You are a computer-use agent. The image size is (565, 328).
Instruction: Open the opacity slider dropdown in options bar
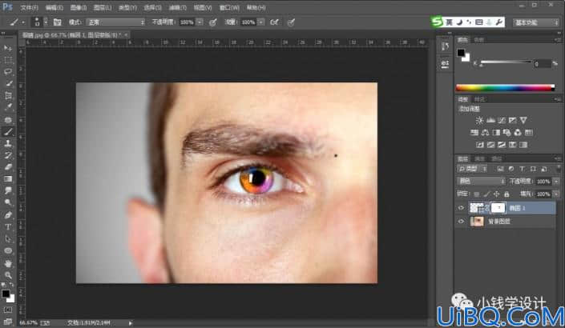(200, 22)
